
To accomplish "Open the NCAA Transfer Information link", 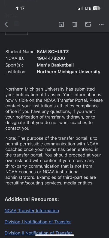I will [x=32, y=211].
